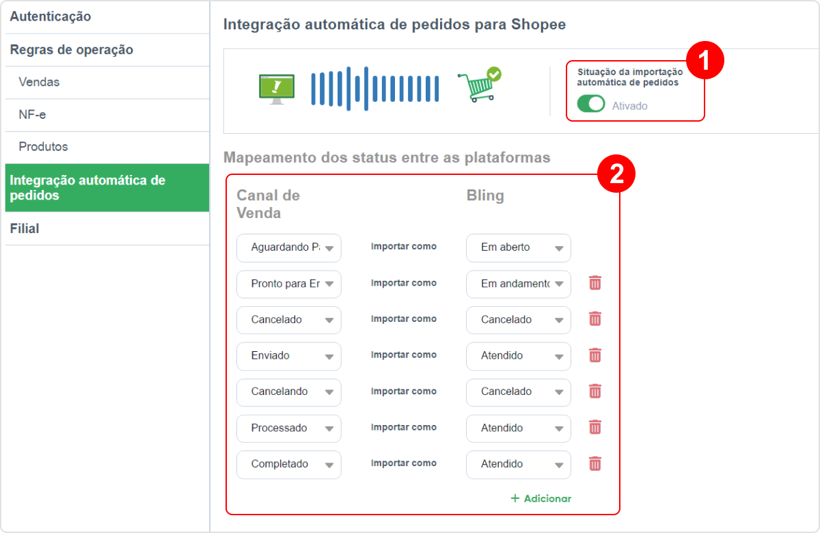Delete the Completado status mapping row

(595, 464)
